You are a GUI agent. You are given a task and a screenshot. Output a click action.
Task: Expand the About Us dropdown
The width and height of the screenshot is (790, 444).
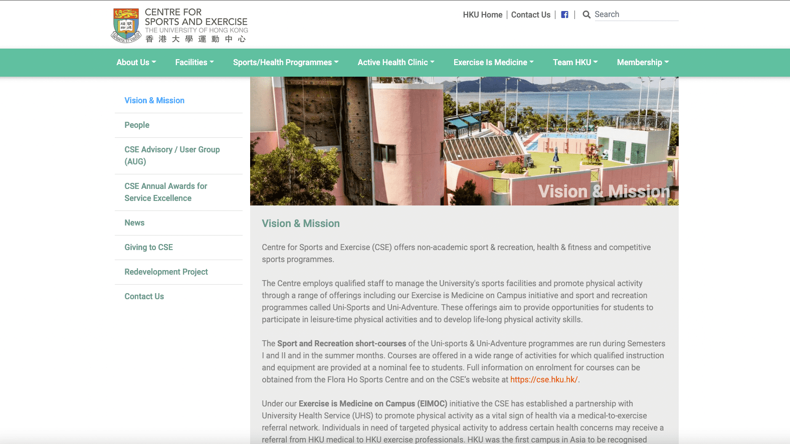pos(136,63)
